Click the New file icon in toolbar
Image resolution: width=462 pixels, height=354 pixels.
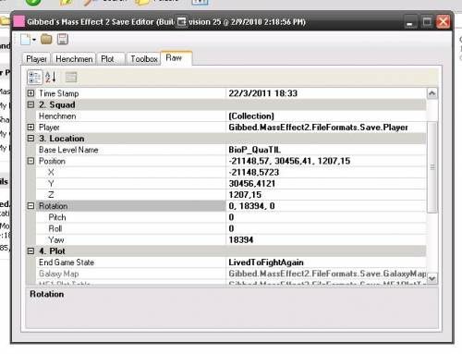point(26,40)
